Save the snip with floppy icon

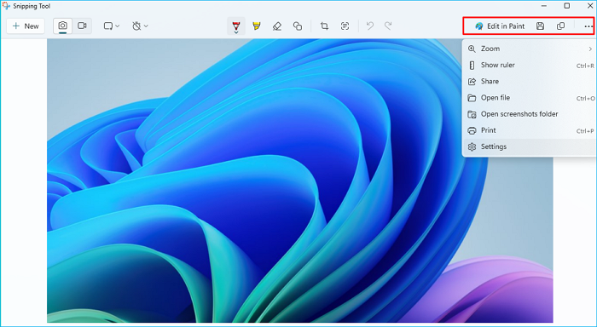click(540, 26)
